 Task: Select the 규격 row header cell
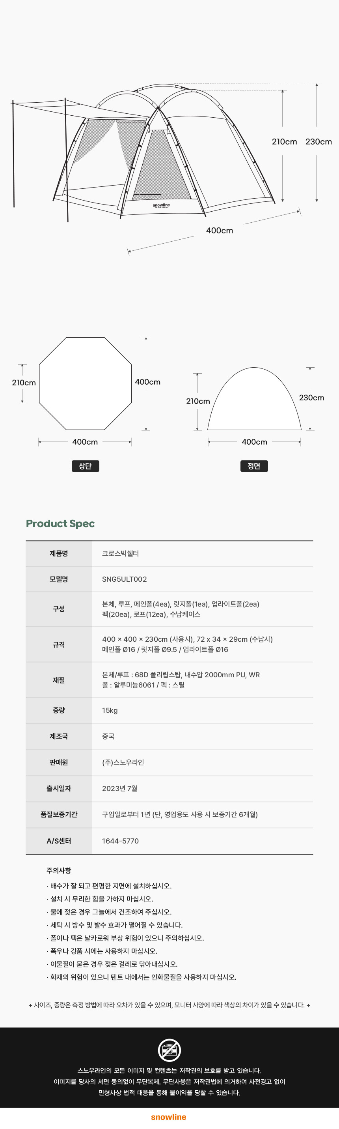(59, 644)
